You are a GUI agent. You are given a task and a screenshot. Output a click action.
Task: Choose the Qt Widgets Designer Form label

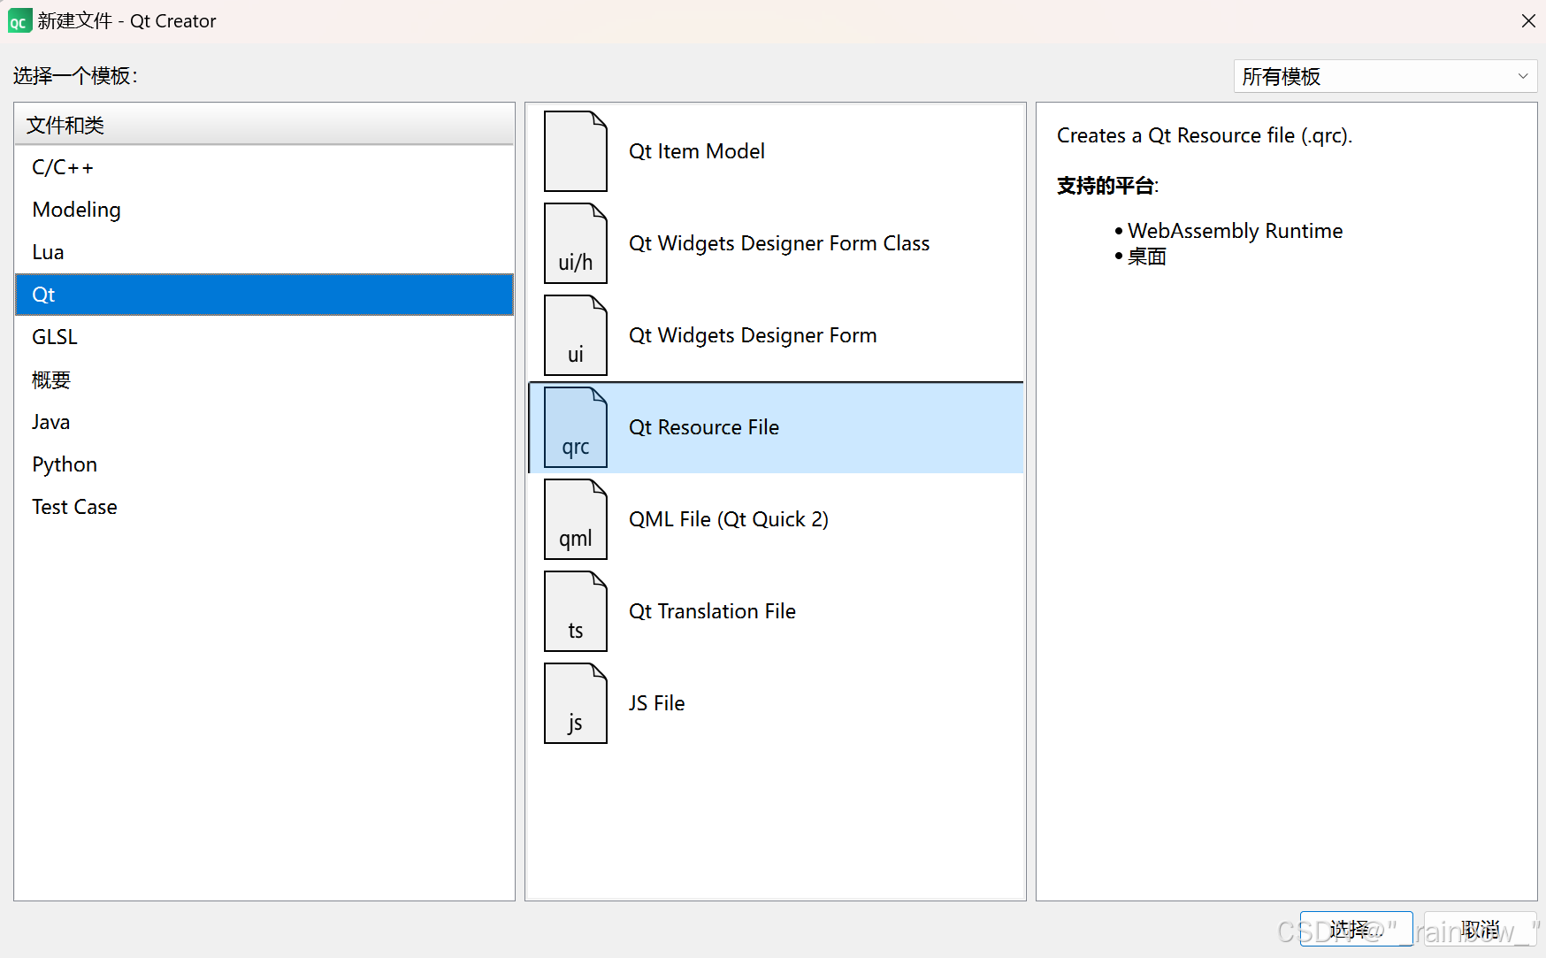click(x=753, y=335)
